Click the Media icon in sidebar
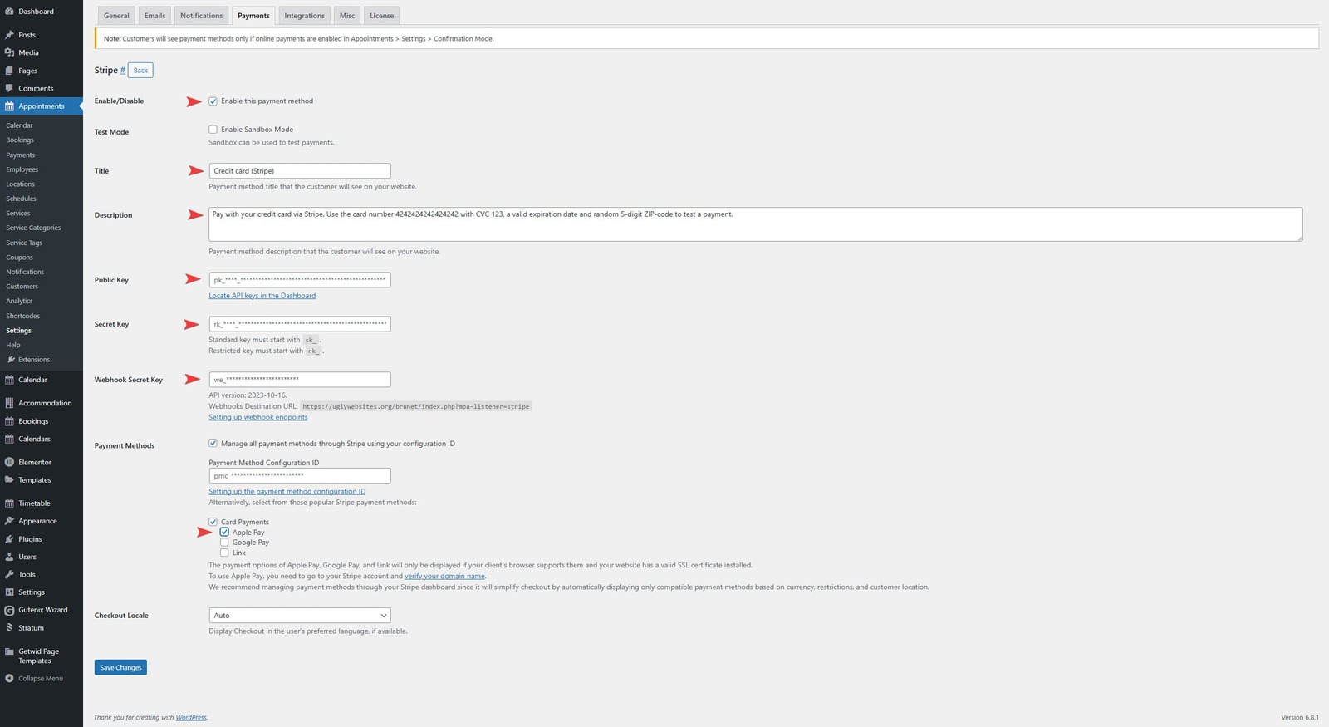 tap(9, 52)
